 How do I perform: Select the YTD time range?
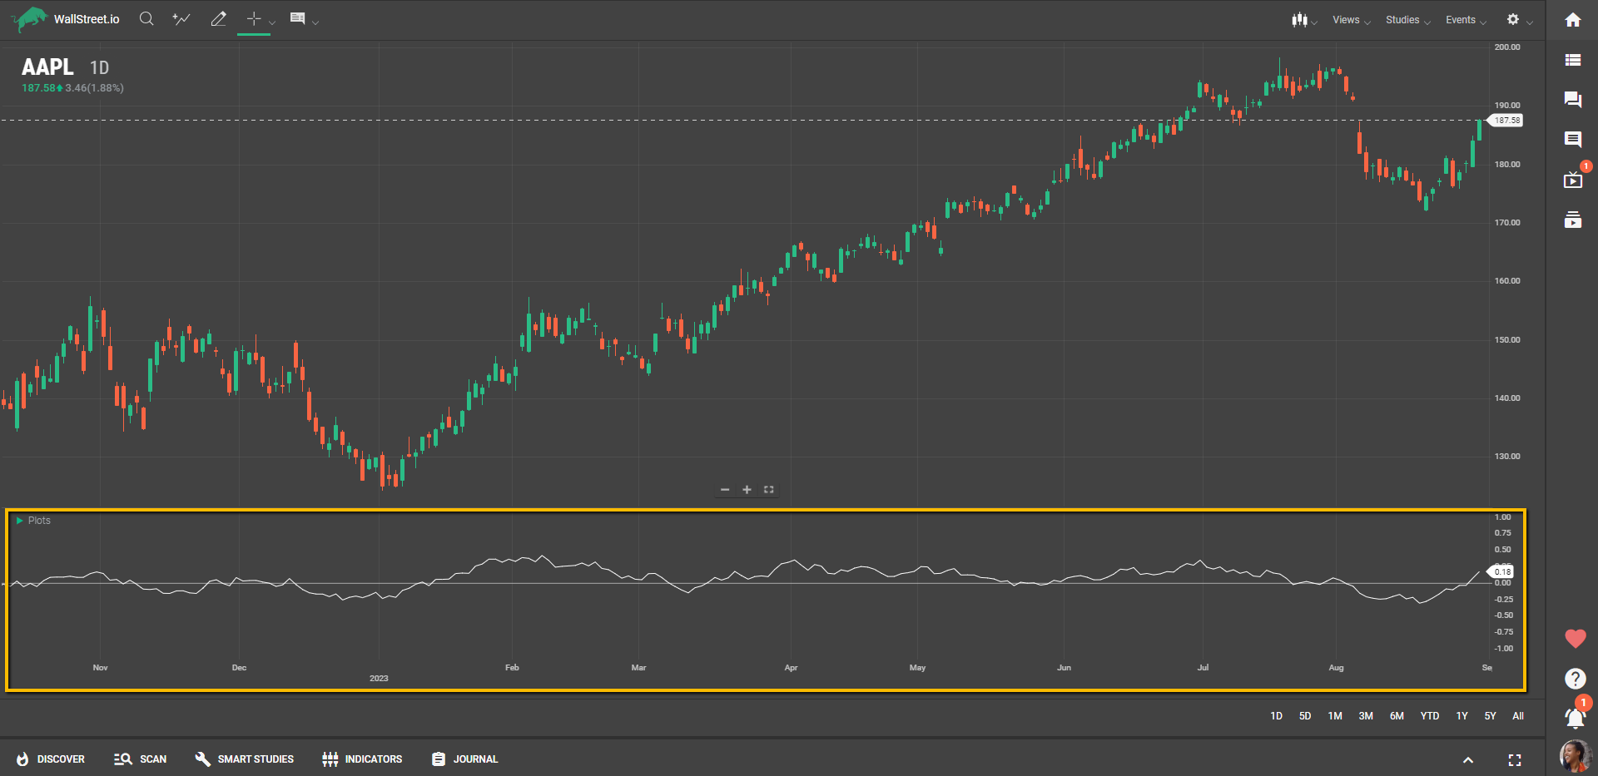(1429, 716)
